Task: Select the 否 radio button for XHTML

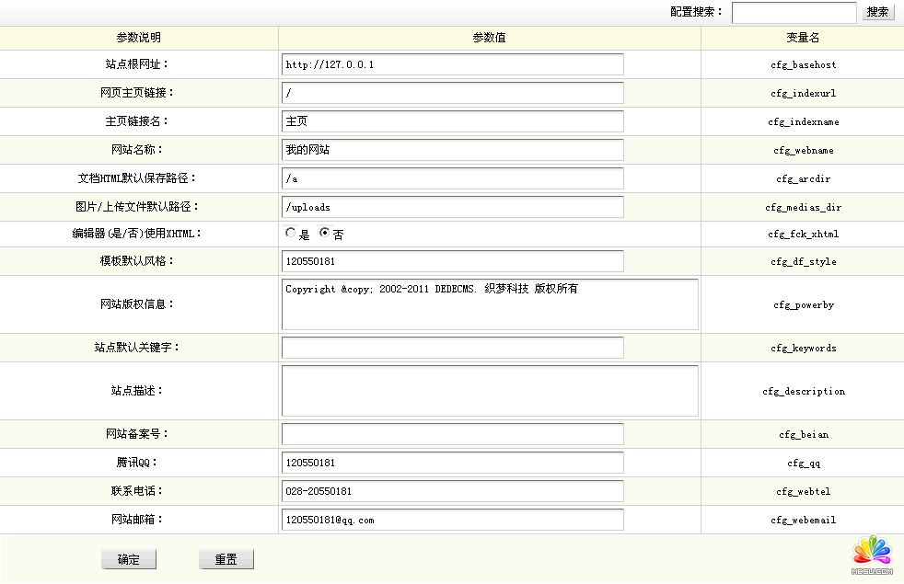Action: pyautogui.click(x=324, y=234)
